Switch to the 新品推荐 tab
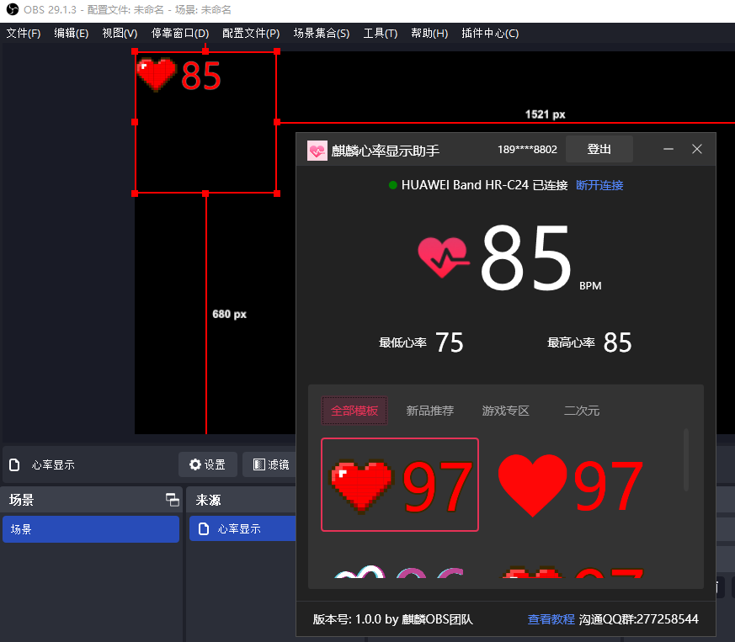The image size is (735, 642). (430, 411)
